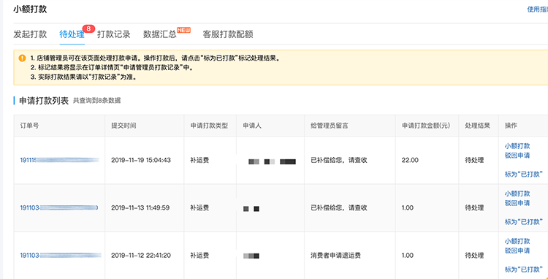Open the order number submitted 2019-11-12
The height and width of the screenshot is (279, 548).
point(61,255)
